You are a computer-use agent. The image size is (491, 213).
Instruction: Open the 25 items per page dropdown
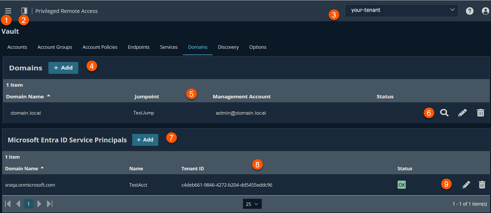click(252, 204)
